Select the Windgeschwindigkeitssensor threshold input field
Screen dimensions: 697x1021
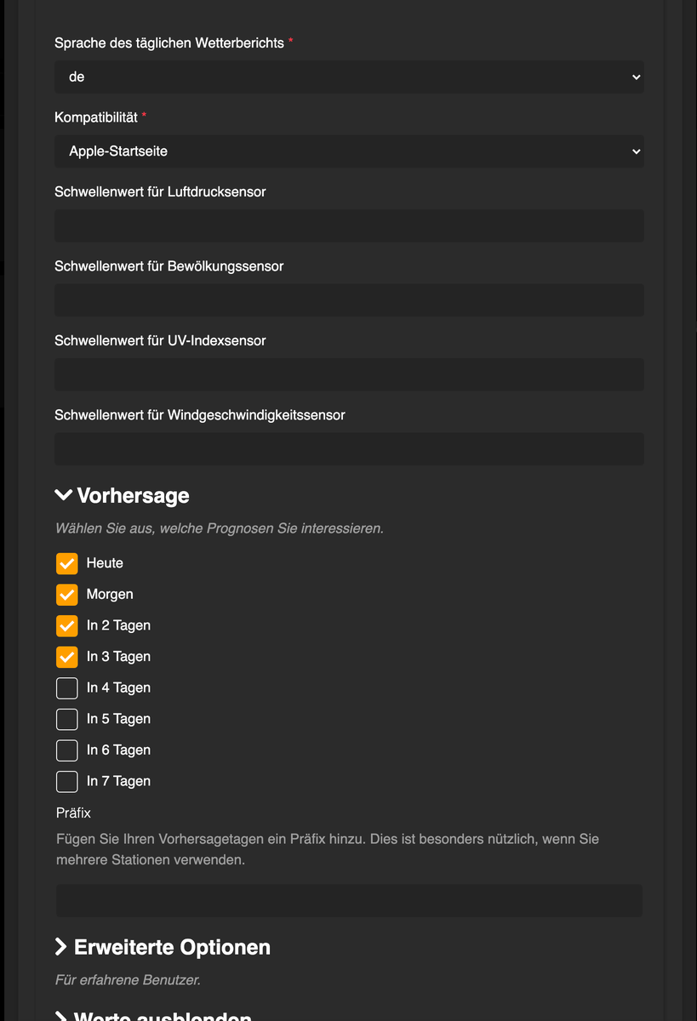pos(349,449)
